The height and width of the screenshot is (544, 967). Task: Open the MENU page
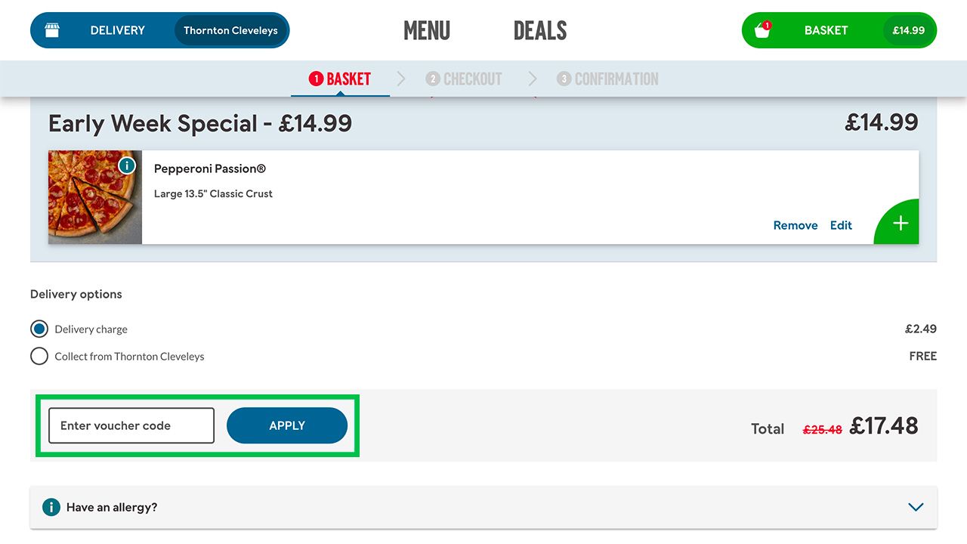[x=427, y=30]
